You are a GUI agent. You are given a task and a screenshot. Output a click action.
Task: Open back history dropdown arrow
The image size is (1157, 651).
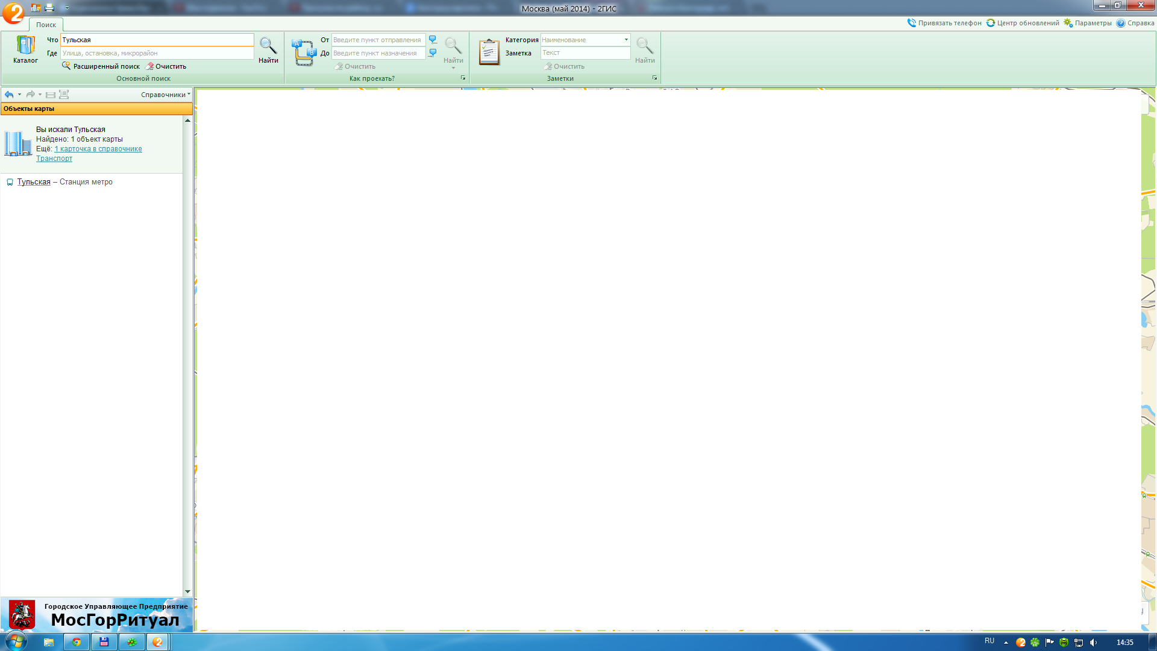[x=19, y=95]
